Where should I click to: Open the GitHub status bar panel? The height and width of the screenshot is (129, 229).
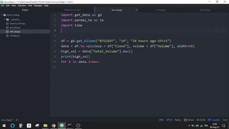tap(189, 120)
